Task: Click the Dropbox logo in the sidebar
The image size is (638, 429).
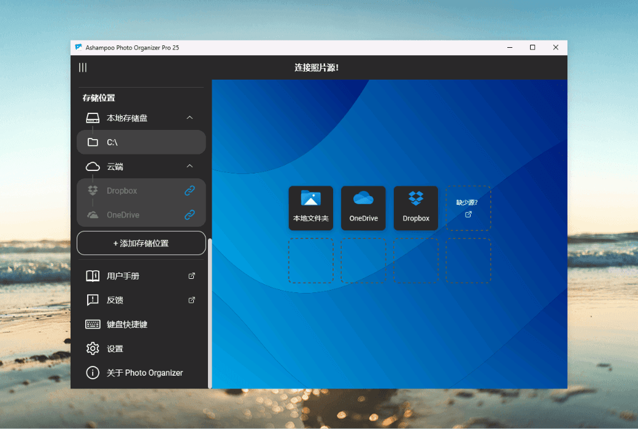Action: (x=93, y=191)
